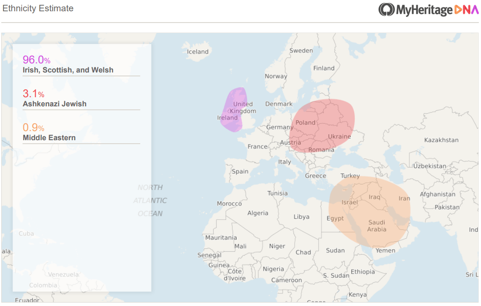
Task: Click the North Atlantic Ocean label
Action: [150, 201]
